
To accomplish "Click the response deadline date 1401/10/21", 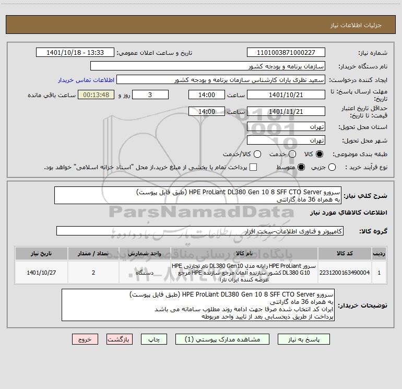I will 286,95.
